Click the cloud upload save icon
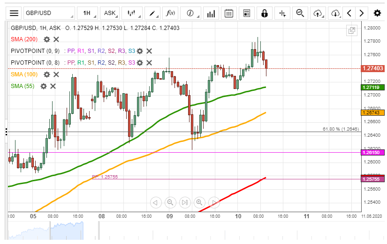The width and height of the screenshot is (387, 244). (318, 13)
